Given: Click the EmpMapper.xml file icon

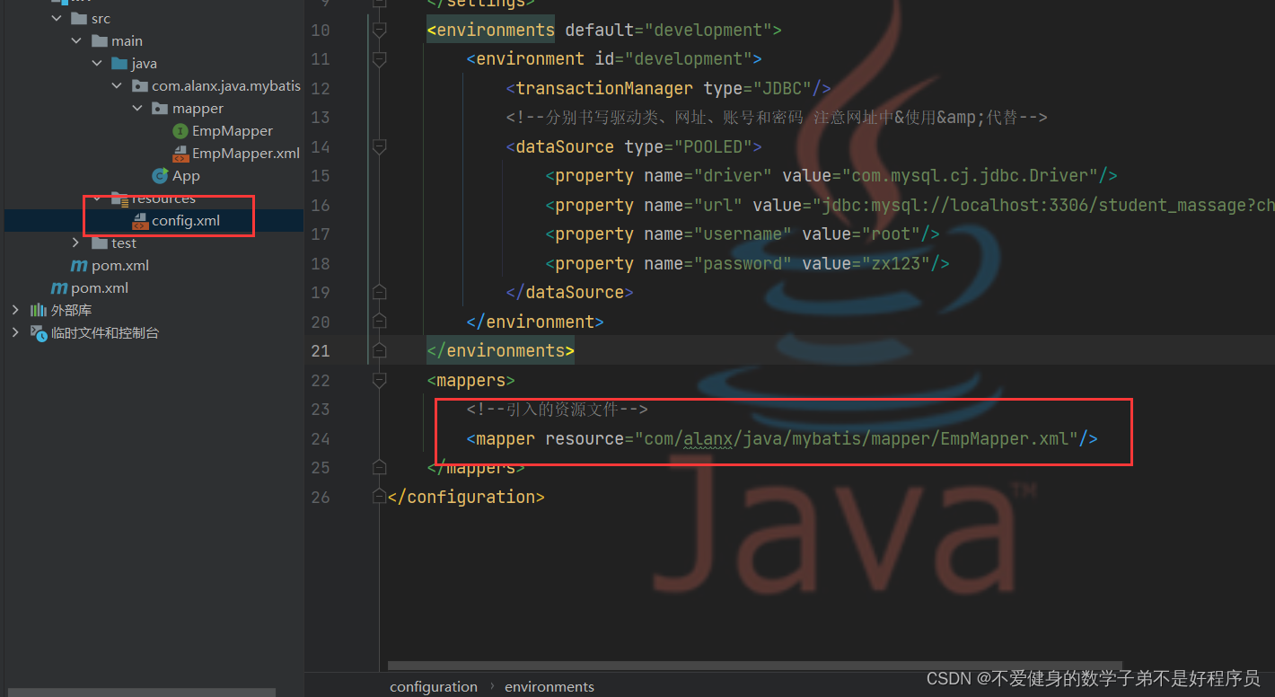Looking at the screenshot, I should tap(180, 154).
